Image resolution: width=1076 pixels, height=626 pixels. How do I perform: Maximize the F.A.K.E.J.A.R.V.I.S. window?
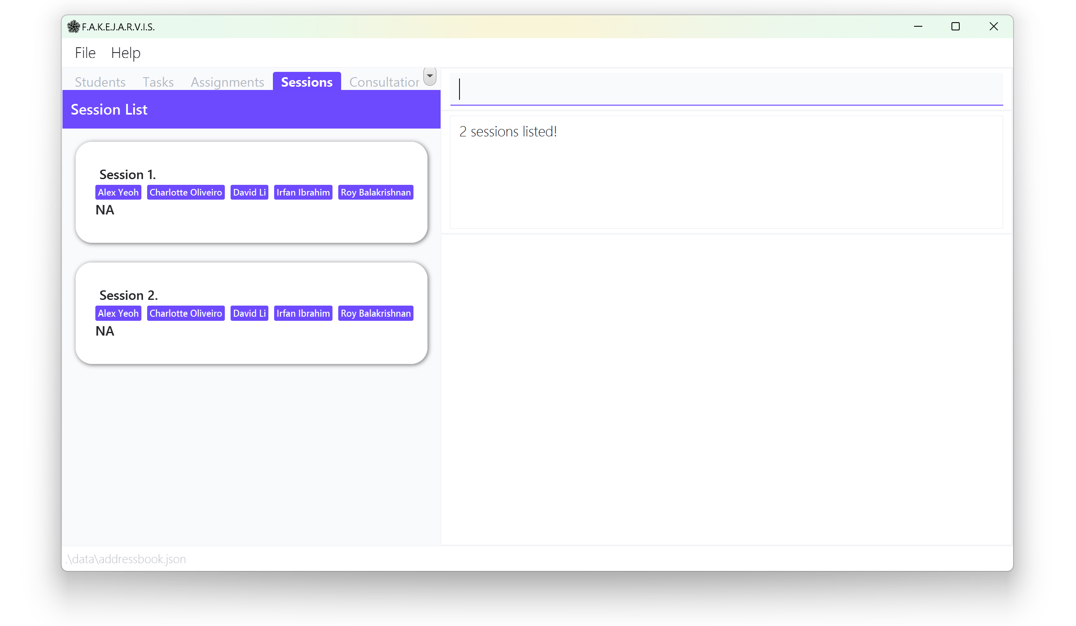point(956,26)
